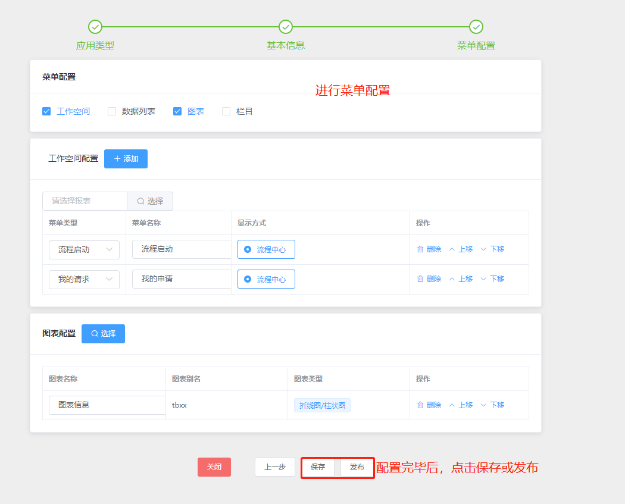The image size is (625, 504).
Task: Go back with the 上一步 button
Action: [x=275, y=467]
